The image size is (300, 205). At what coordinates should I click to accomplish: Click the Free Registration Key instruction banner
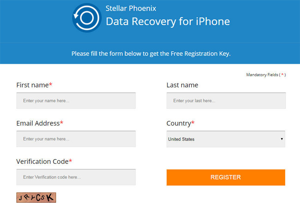(150, 54)
